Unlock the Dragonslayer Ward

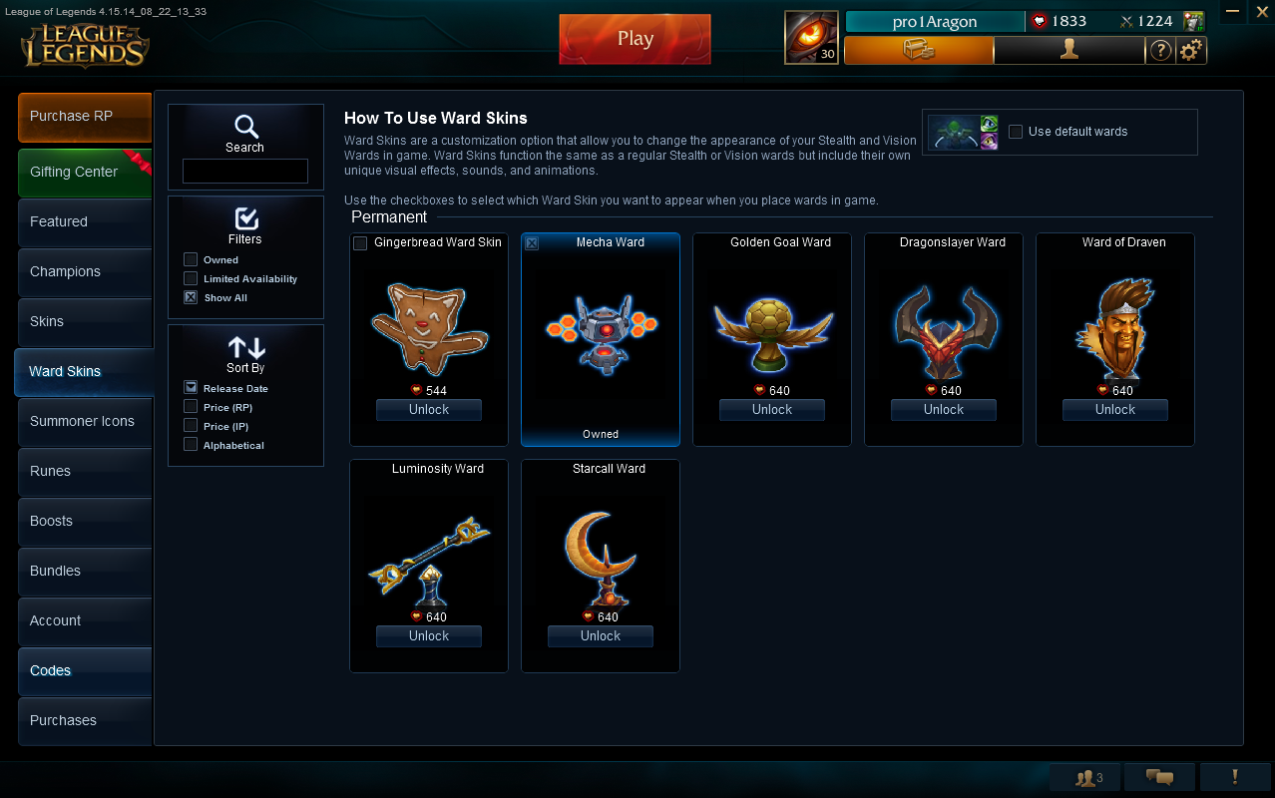point(944,410)
